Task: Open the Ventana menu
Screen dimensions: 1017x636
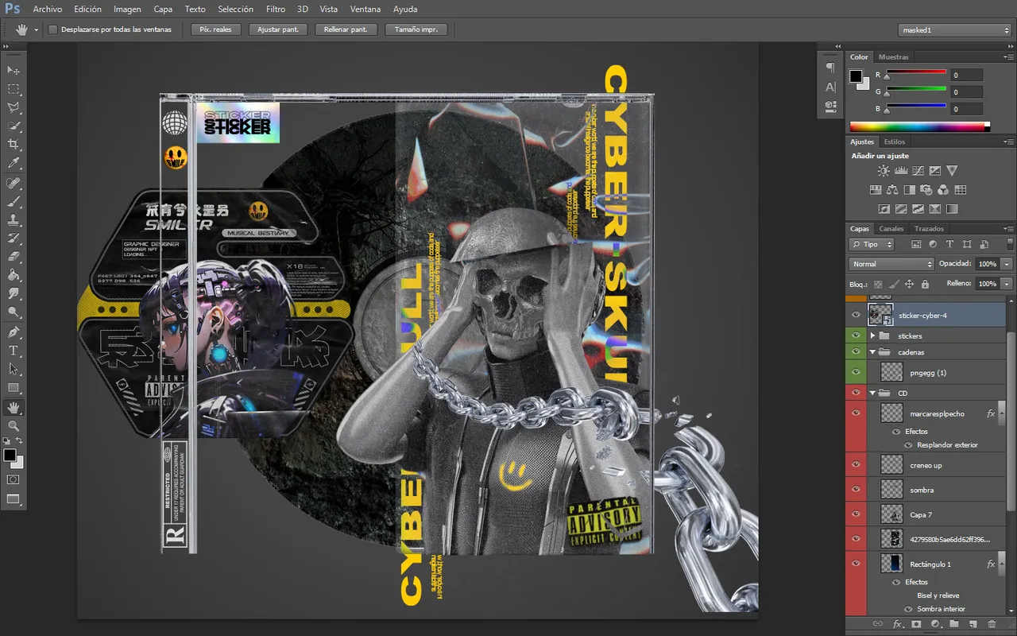Action: click(365, 9)
